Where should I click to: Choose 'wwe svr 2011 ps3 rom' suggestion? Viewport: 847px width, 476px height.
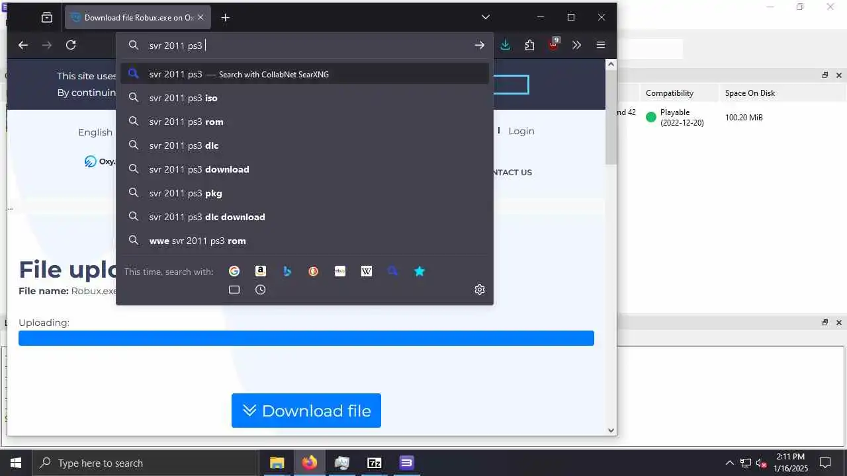304,241
